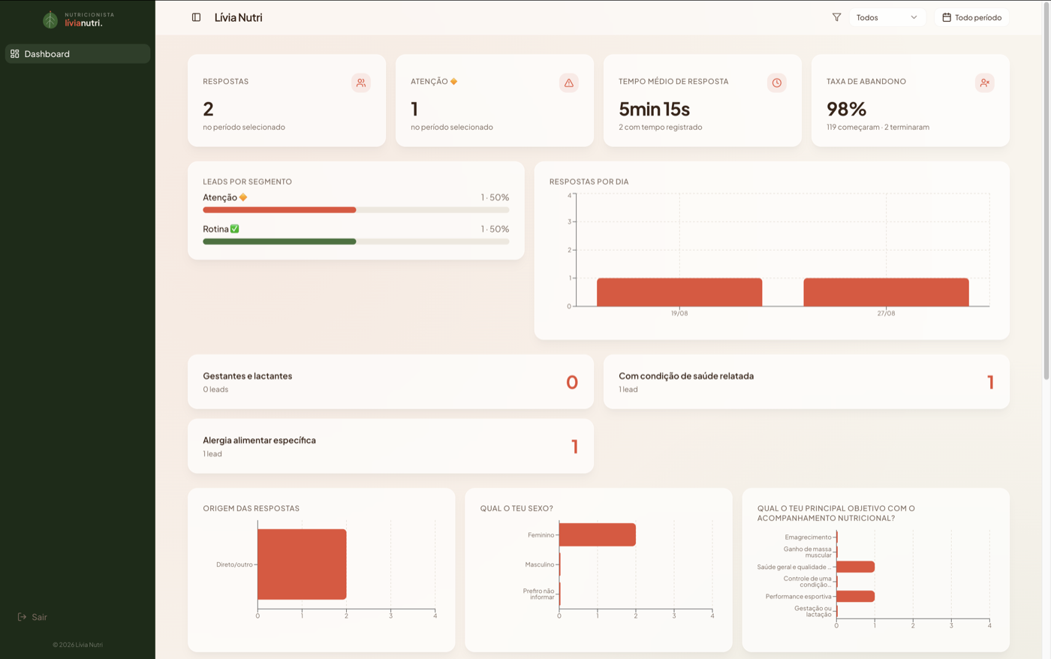Viewport: 1051px width, 659px height.
Task: Click the Feminino bar in sexo chart
Action: click(x=598, y=535)
